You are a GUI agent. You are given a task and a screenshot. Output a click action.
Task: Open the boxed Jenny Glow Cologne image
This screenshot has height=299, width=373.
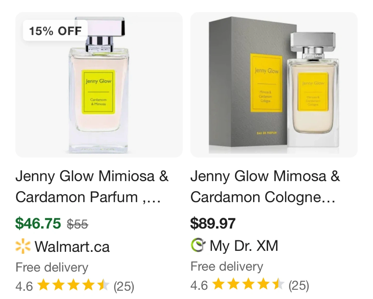(274, 86)
